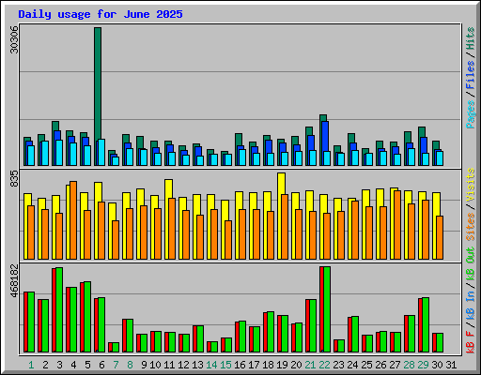Image resolution: width=481 pixels, height=375 pixels.
Task: Click day label 10 on x-axis
Action: 155,365
